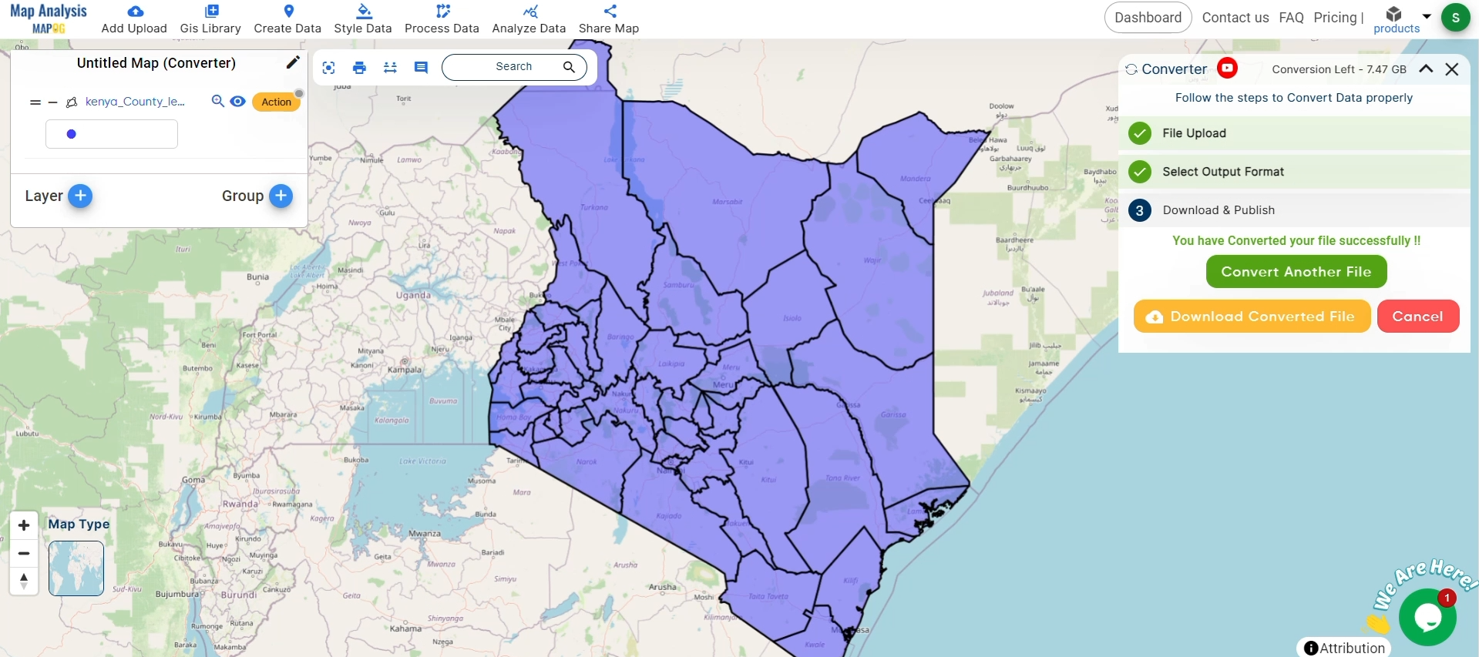Click the blue layer style color swatch
The width and height of the screenshot is (1479, 657).
pos(72,134)
